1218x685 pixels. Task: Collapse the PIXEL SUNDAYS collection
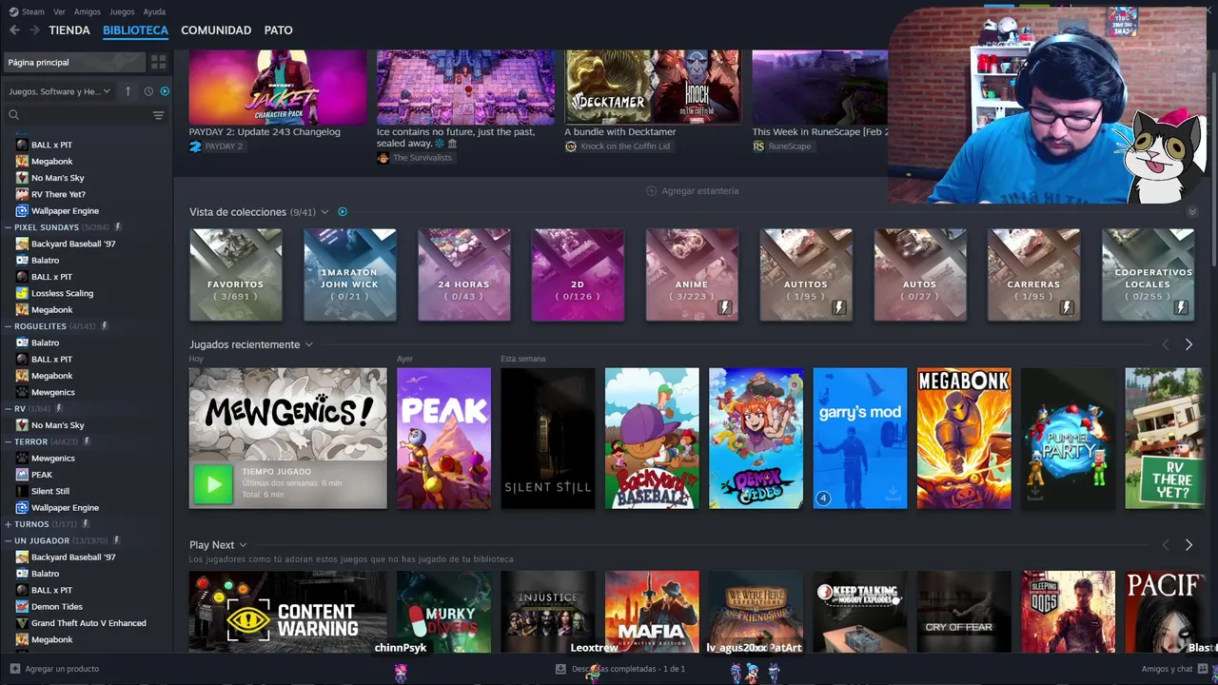(x=8, y=227)
